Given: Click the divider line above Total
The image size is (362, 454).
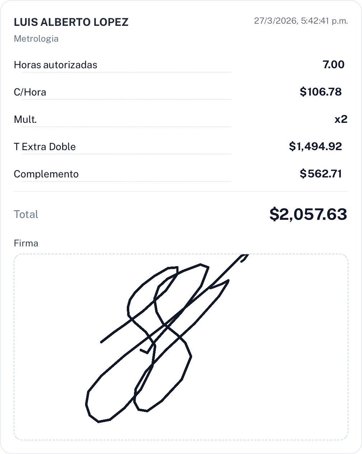Looking at the screenshot, I should coord(181,191).
